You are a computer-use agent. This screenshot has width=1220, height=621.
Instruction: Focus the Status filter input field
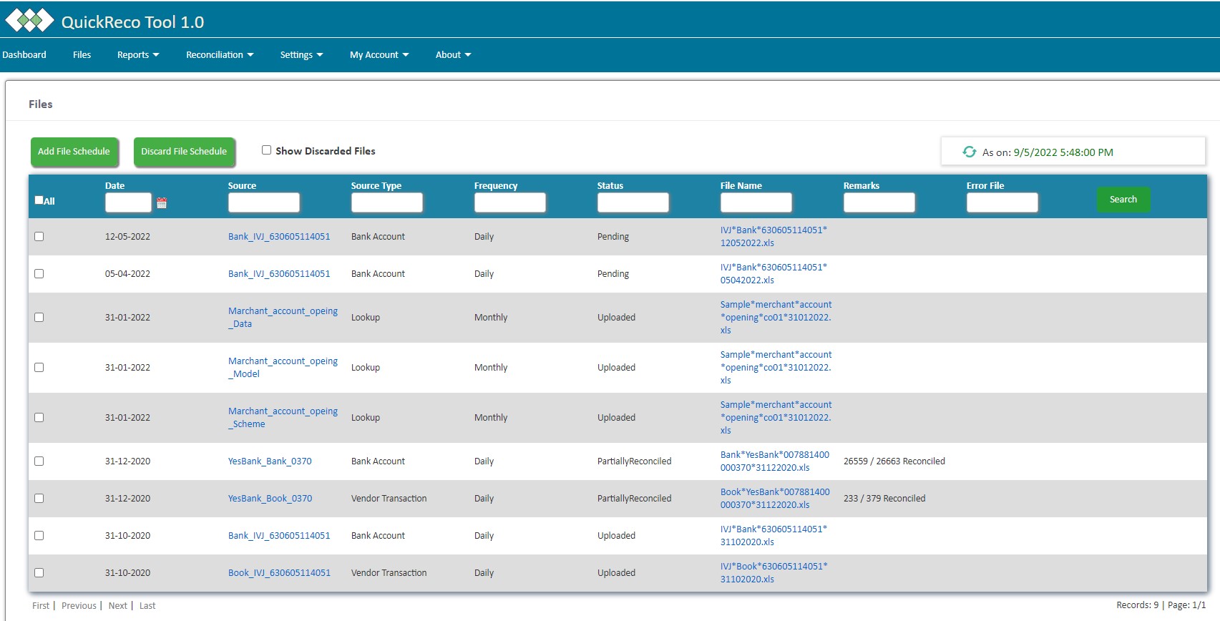click(633, 202)
